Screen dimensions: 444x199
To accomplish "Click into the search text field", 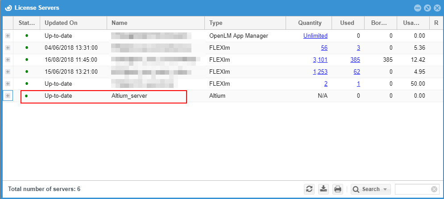I will pyautogui.click(x=412, y=189).
